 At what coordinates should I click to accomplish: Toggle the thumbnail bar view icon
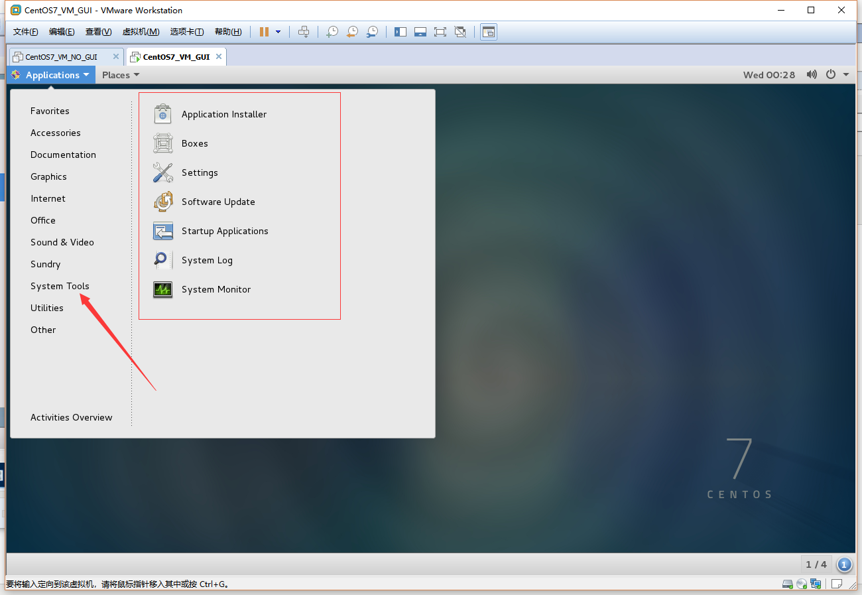tap(420, 32)
